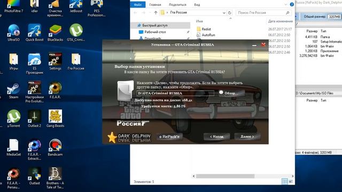Click the Explorer search field
The height and width of the screenshot is (192, 342).
(263, 13)
